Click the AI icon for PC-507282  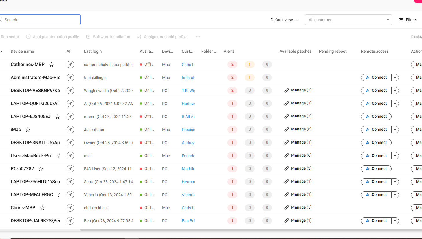70,169
